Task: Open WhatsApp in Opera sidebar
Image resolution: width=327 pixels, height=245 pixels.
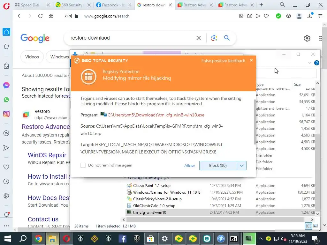Action: pos(6,100)
